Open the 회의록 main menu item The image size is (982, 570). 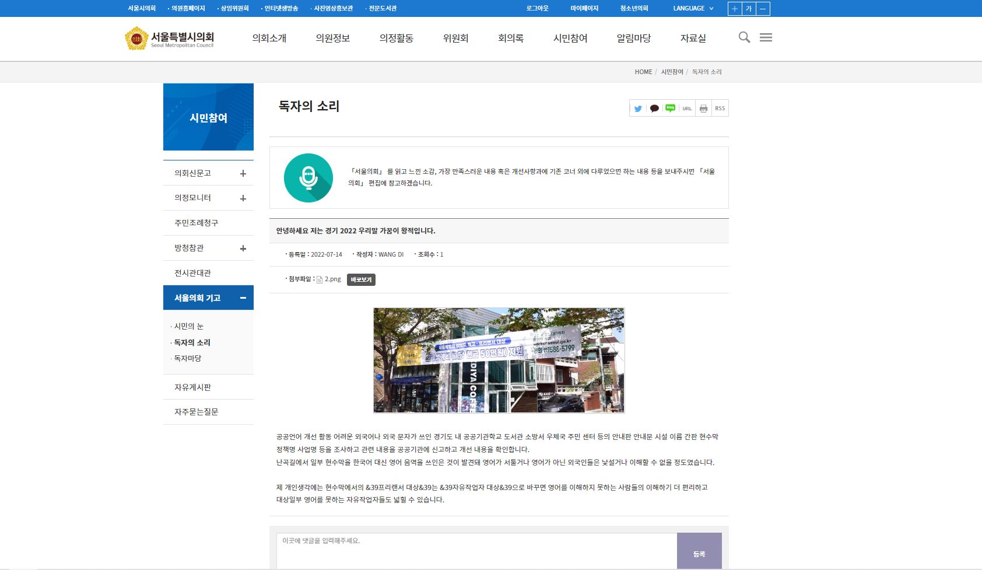pyautogui.click(x=510, y=39)
